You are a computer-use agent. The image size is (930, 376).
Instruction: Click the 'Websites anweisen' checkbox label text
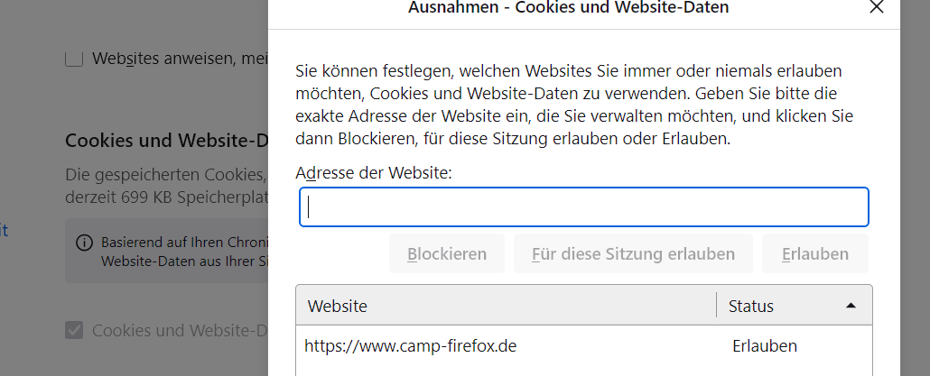point(181,59)
